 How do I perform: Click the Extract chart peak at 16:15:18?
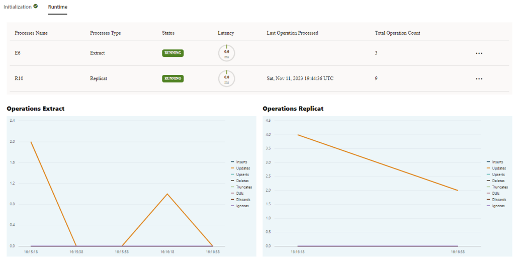pyautogui.click(x=31, y=142)
